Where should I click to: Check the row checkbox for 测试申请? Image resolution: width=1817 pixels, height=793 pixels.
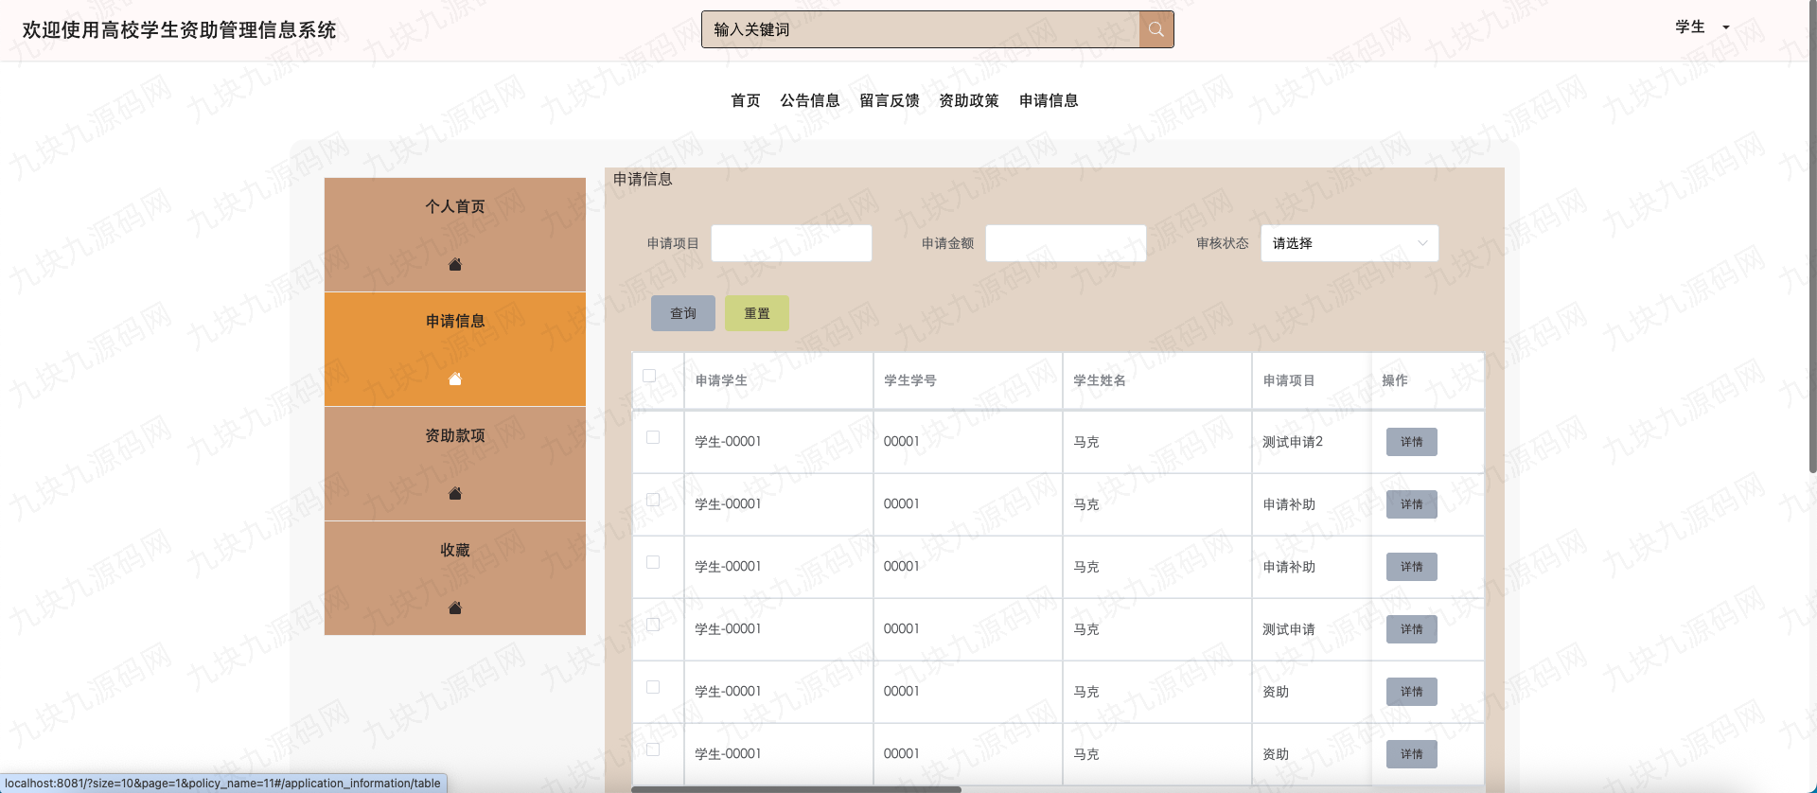pyautogui.click(x=653, y=625)
